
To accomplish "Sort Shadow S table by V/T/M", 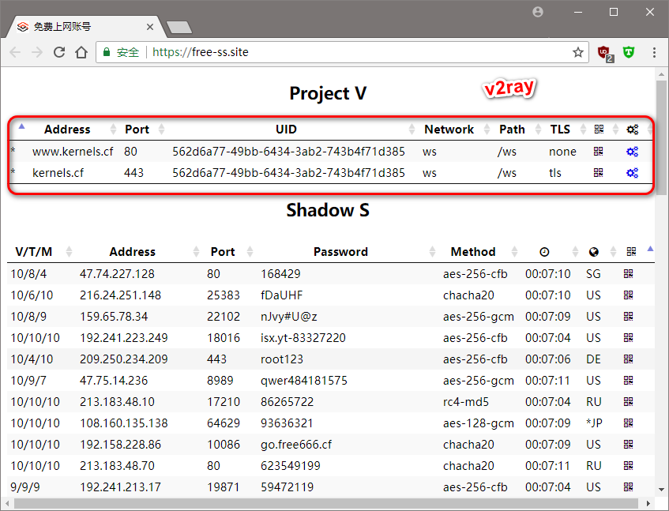I will point(34,252).
